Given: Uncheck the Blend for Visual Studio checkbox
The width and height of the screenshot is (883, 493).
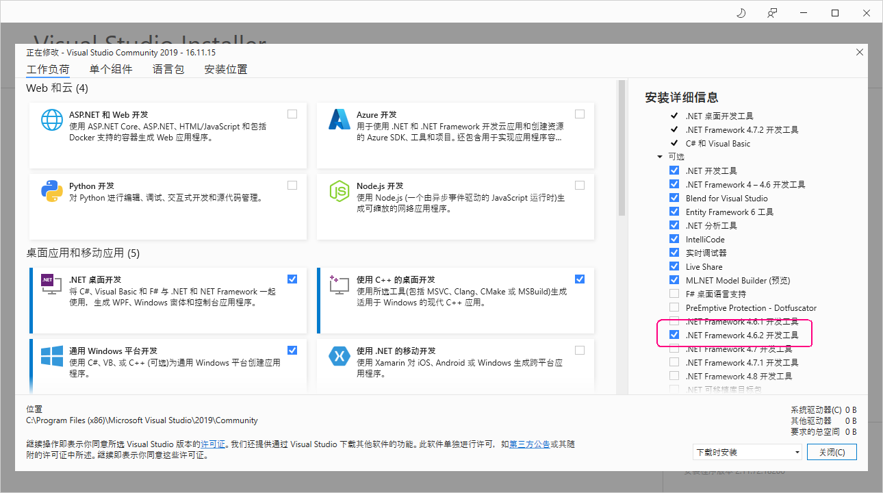Looking at the screenshot, I should 674,198.
